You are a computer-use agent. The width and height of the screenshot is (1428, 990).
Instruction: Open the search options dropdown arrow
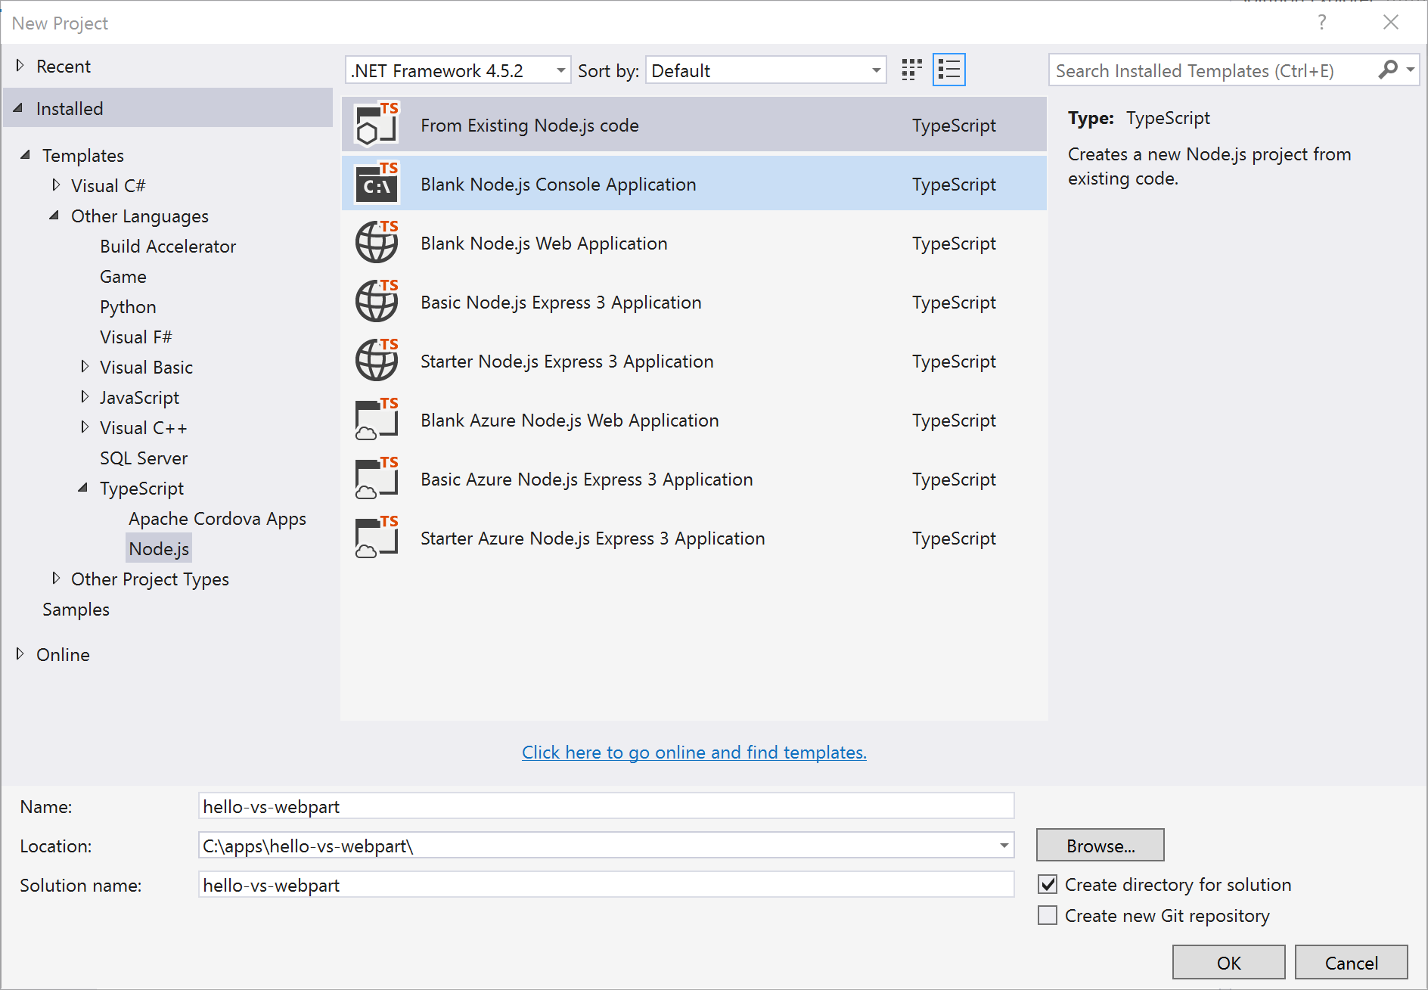(x=1411, y=70)
